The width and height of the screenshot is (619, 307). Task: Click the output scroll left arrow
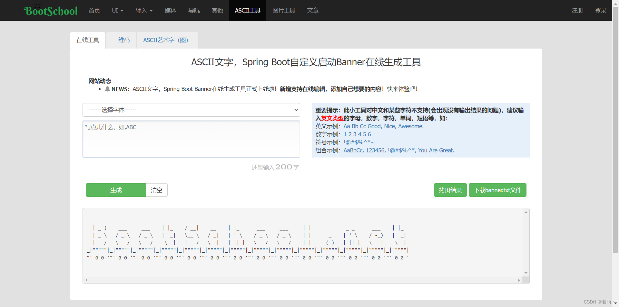click(86, 280)
